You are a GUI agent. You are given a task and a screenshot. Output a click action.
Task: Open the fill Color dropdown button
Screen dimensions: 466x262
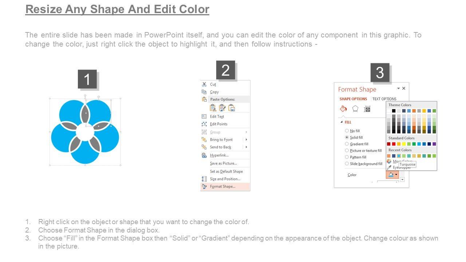[x=392, y=175]
